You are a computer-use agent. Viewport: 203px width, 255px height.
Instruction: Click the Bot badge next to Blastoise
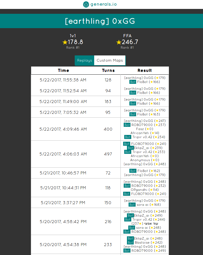130,243
